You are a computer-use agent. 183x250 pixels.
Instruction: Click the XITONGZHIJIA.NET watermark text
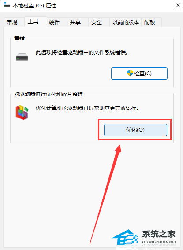[x=159, y=242]
